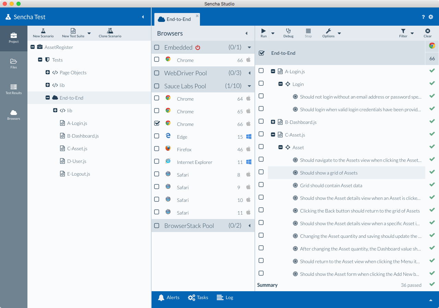Open the Test Results sidebar section
Image resolution: width=439 pixels, height=308 pixels.
[x=14, y=90]
